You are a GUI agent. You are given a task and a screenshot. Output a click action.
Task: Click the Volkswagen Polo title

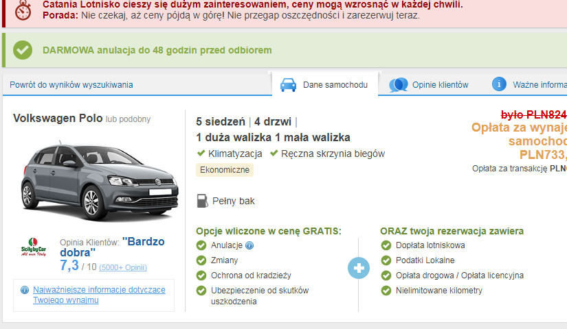[x=58, y=119]
